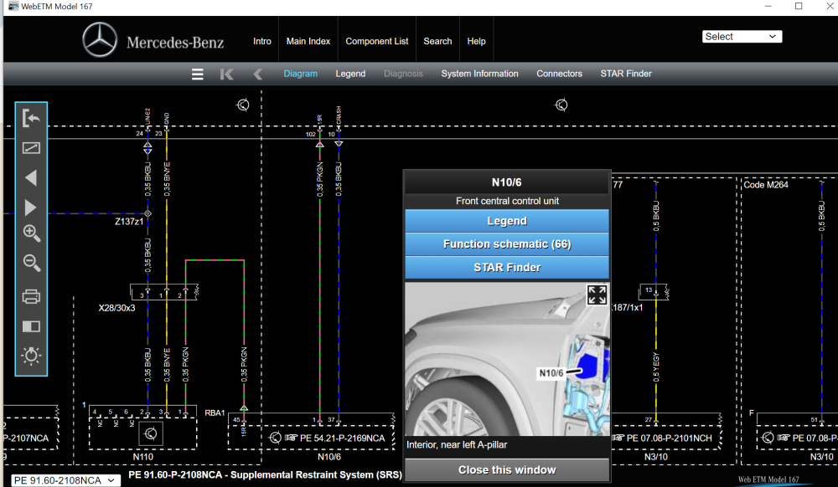Viewport: 838px width, 487px height.
Task: Click the locator icon inside the N110 box
Action: (x=151, y=433)
